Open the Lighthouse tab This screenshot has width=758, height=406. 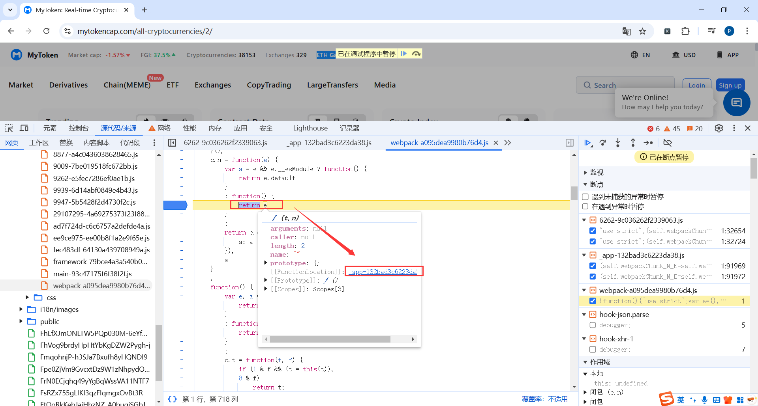click(310, 128)
